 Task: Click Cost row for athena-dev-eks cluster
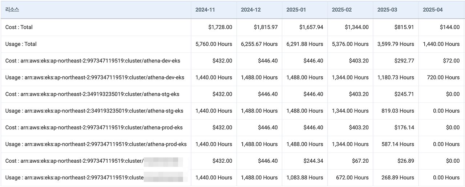(232, 61)
